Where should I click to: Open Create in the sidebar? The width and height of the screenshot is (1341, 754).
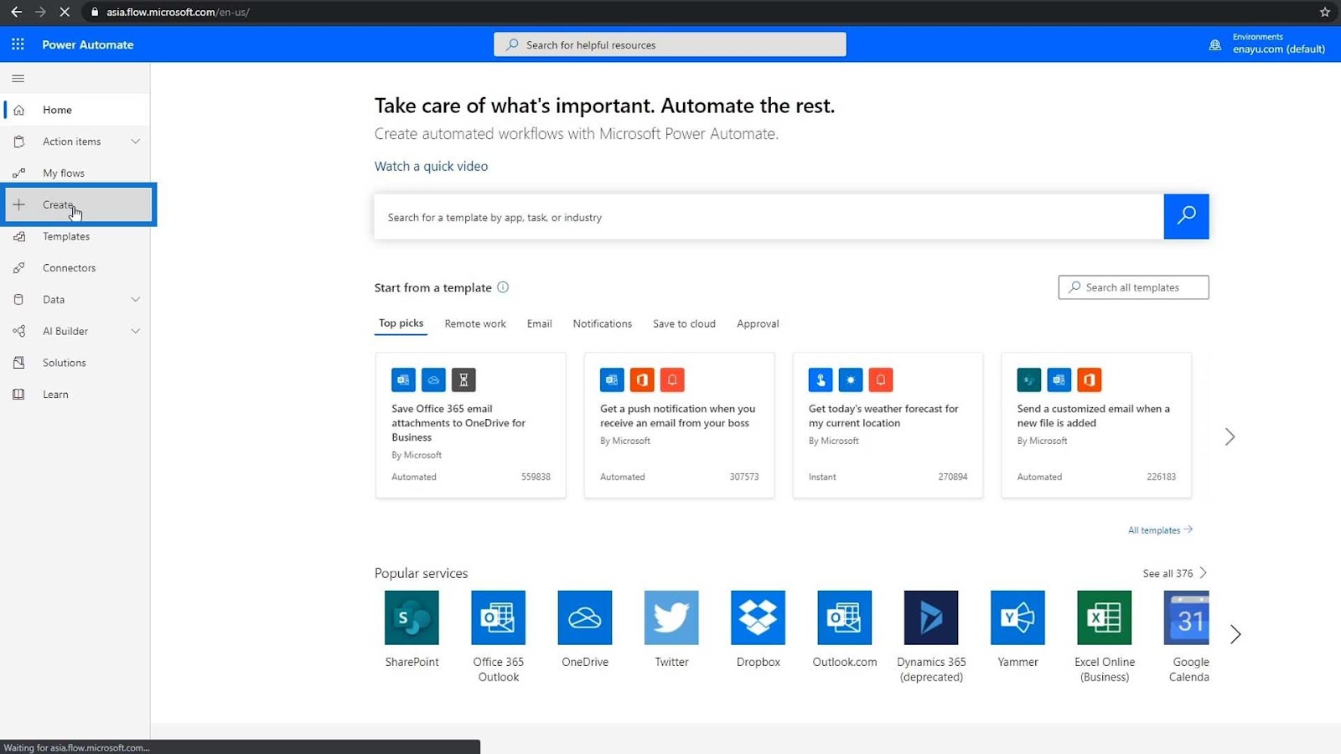(78, 204)
